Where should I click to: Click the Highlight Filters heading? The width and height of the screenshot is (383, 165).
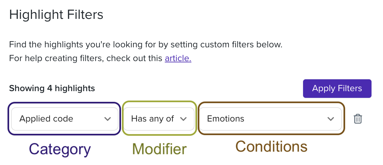point(56,15)
